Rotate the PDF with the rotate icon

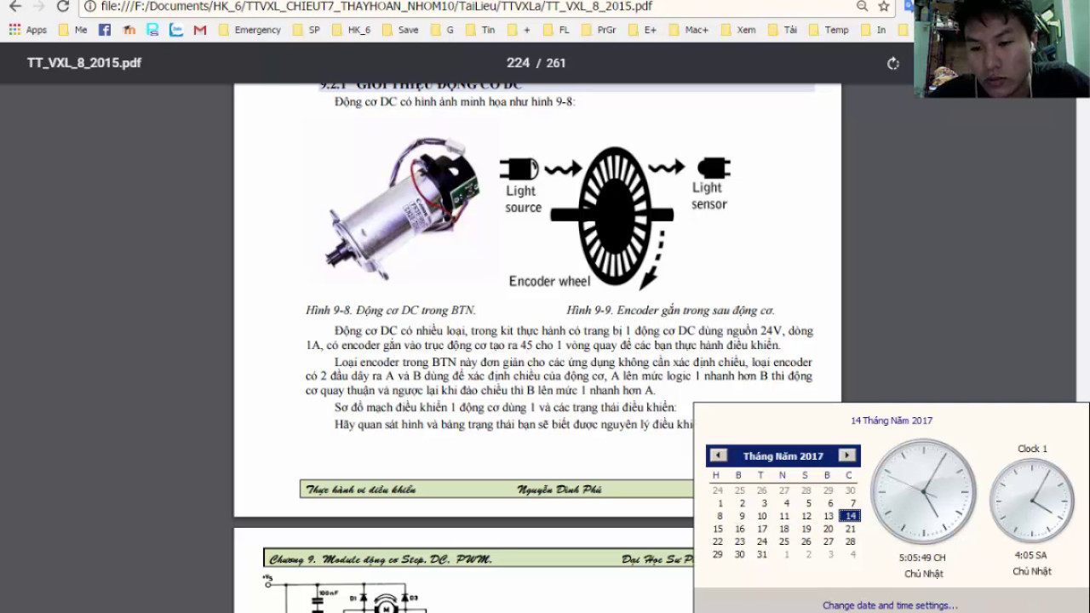click(x=892, y=63)
